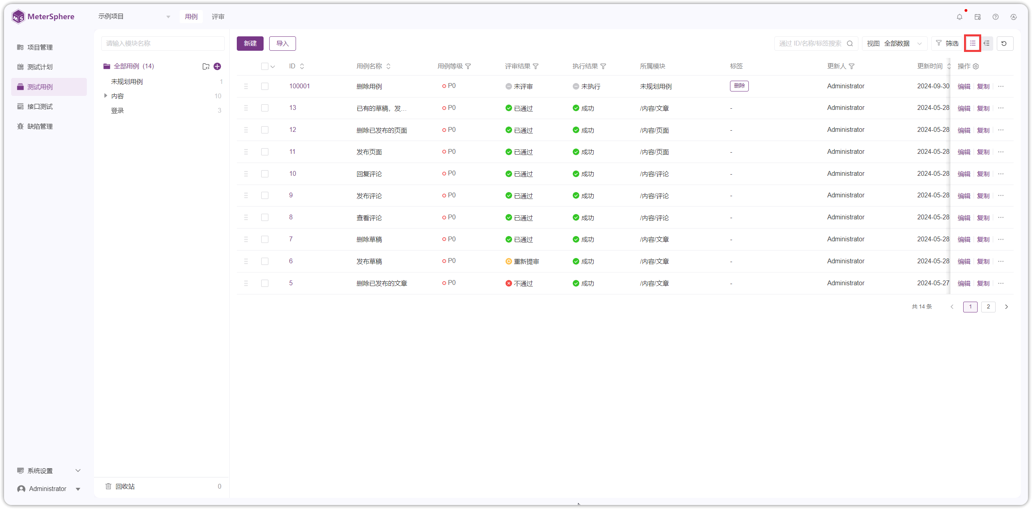1032x509 pixels.
Task: Go to page 2
Action: (x=988, y=307)
